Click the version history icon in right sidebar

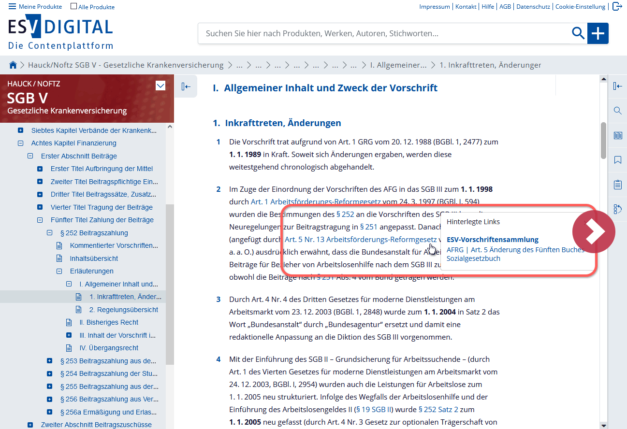[x=617, y=209]
